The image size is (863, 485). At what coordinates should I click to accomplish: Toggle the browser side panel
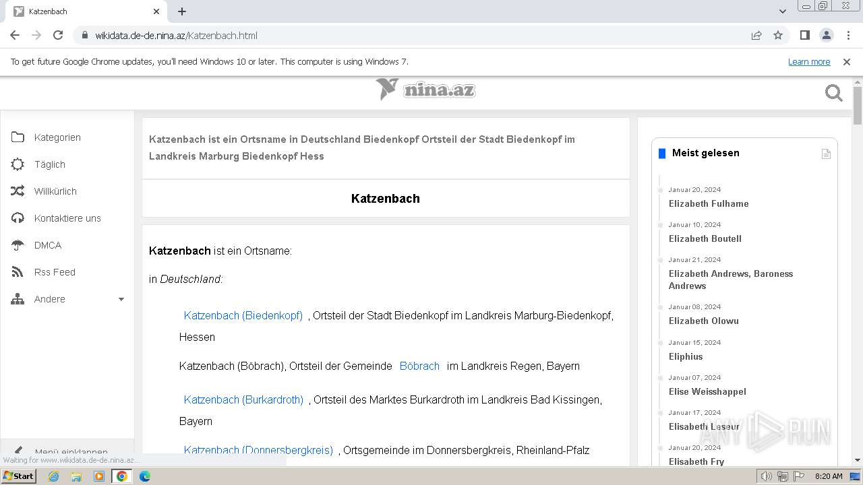pyautogui.click(x=804, y=36)
